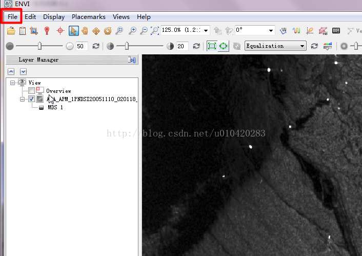Click the brightness value field showing 50
The width and height of the screenshot is (362, 256).
click(x=82, y=46)
